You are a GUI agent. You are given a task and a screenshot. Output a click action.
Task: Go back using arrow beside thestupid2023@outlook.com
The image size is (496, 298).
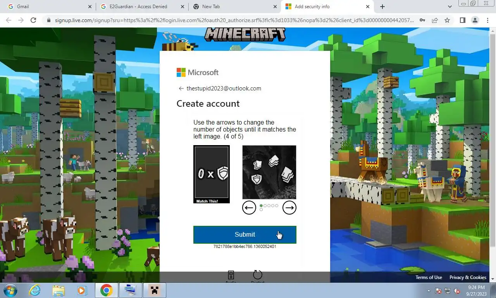[x=181, y=88]
